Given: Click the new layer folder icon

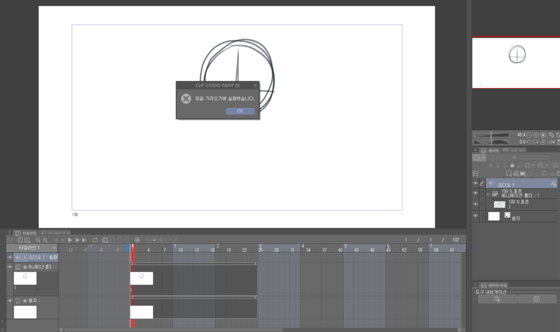Looking at the screenshot, I should (x=523, y=174).
